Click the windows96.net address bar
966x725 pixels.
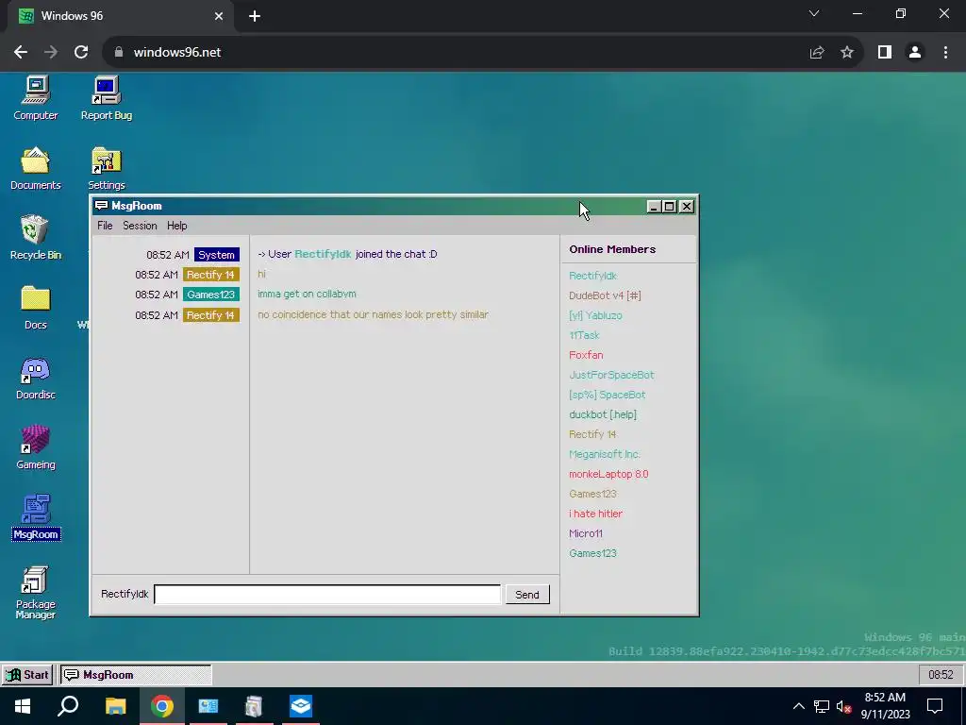456,53
